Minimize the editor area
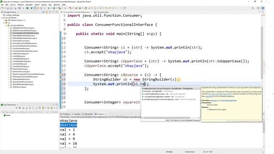Image resolution: width=274 pixels, height=154 pixels. coord(259,12)
